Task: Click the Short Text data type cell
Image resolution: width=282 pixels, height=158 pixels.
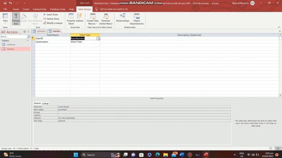Action: point(85,42)
